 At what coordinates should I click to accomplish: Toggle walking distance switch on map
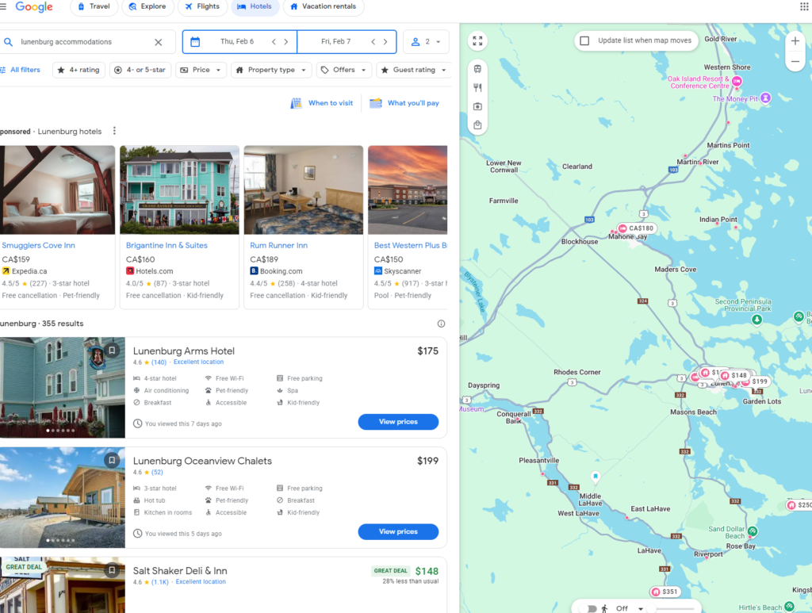(591, 608)
